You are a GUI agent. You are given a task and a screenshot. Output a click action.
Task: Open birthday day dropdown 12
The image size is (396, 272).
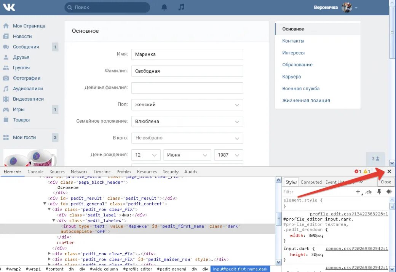pyautogui.click(x=146, y=155)
